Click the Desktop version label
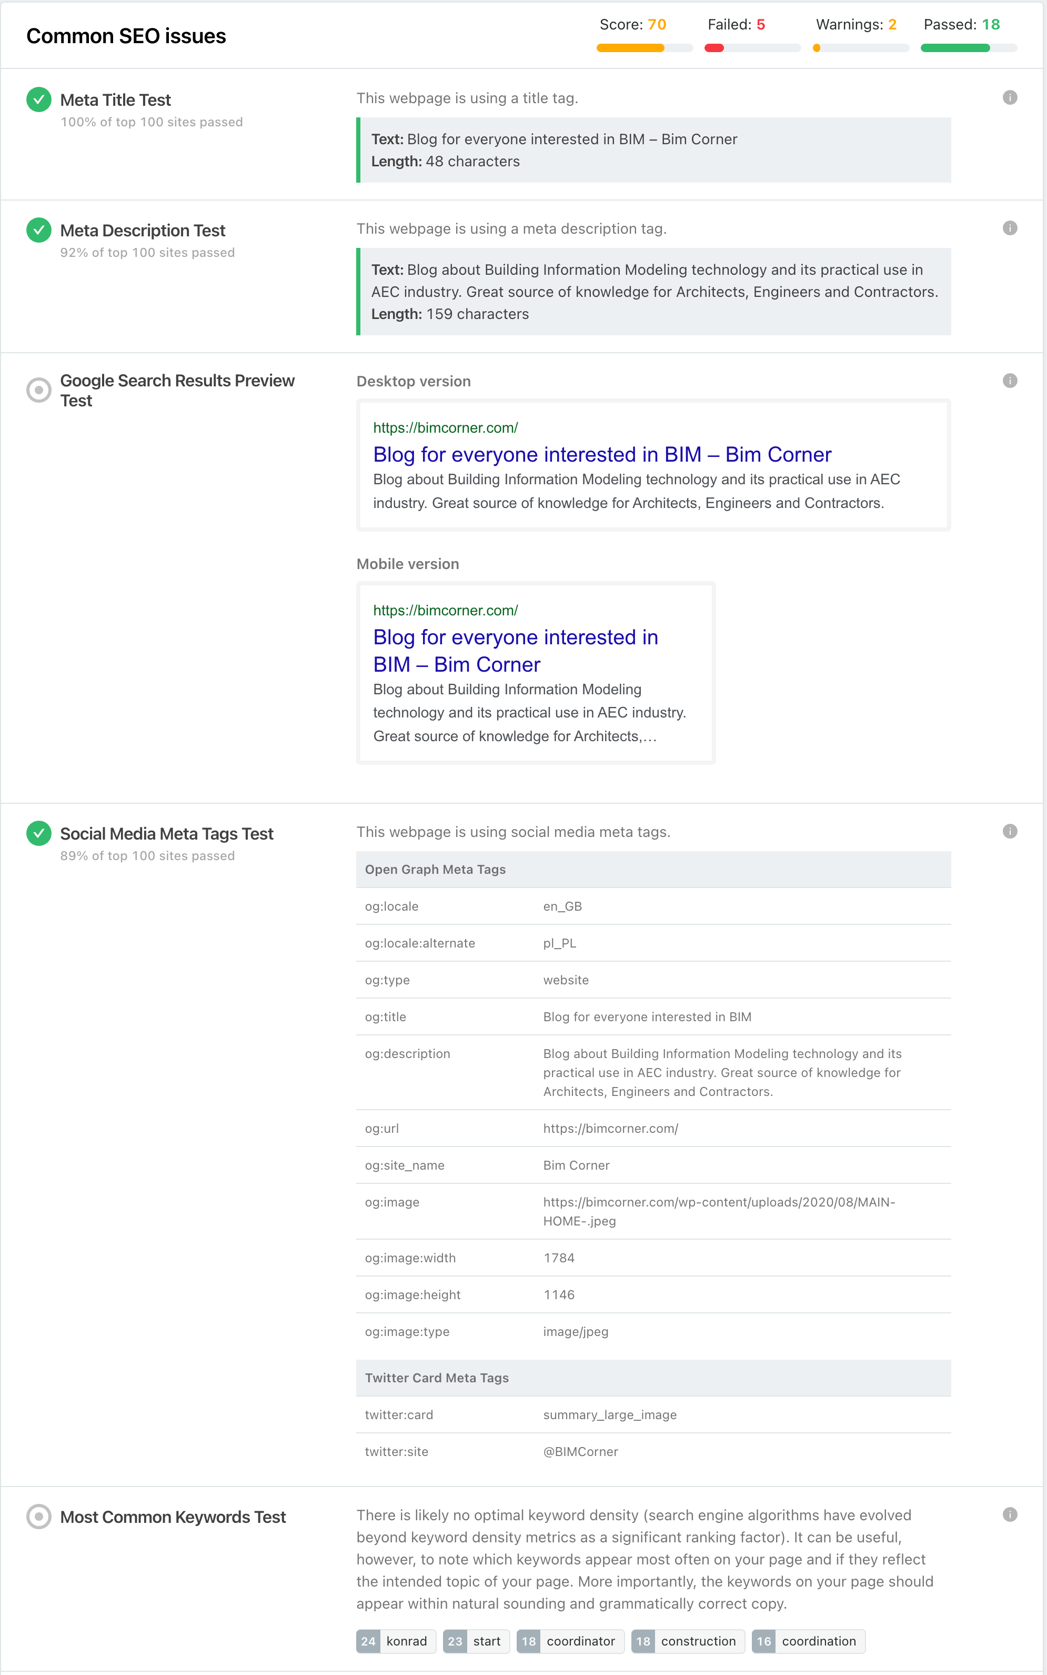 pos(414,382)
